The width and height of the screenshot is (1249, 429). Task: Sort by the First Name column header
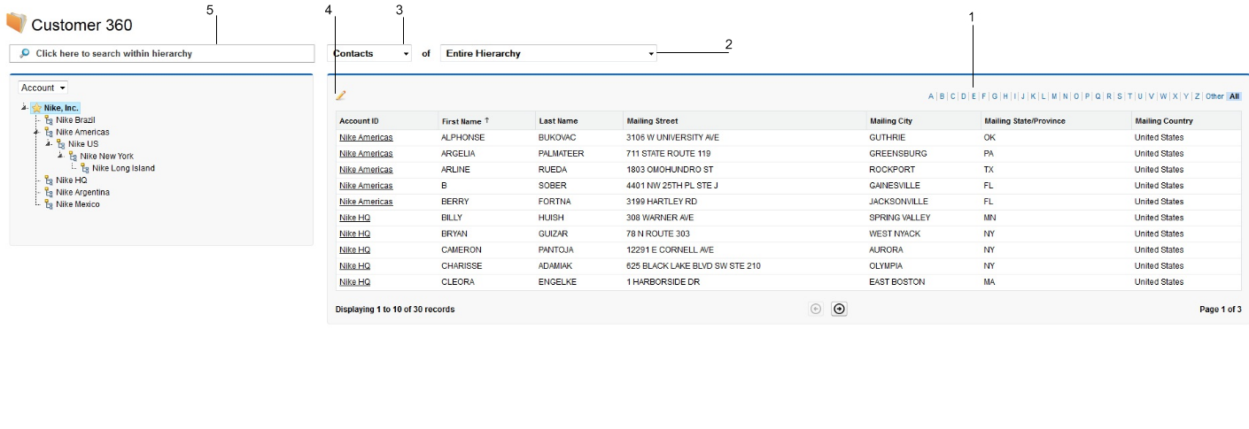click(462, 121)
